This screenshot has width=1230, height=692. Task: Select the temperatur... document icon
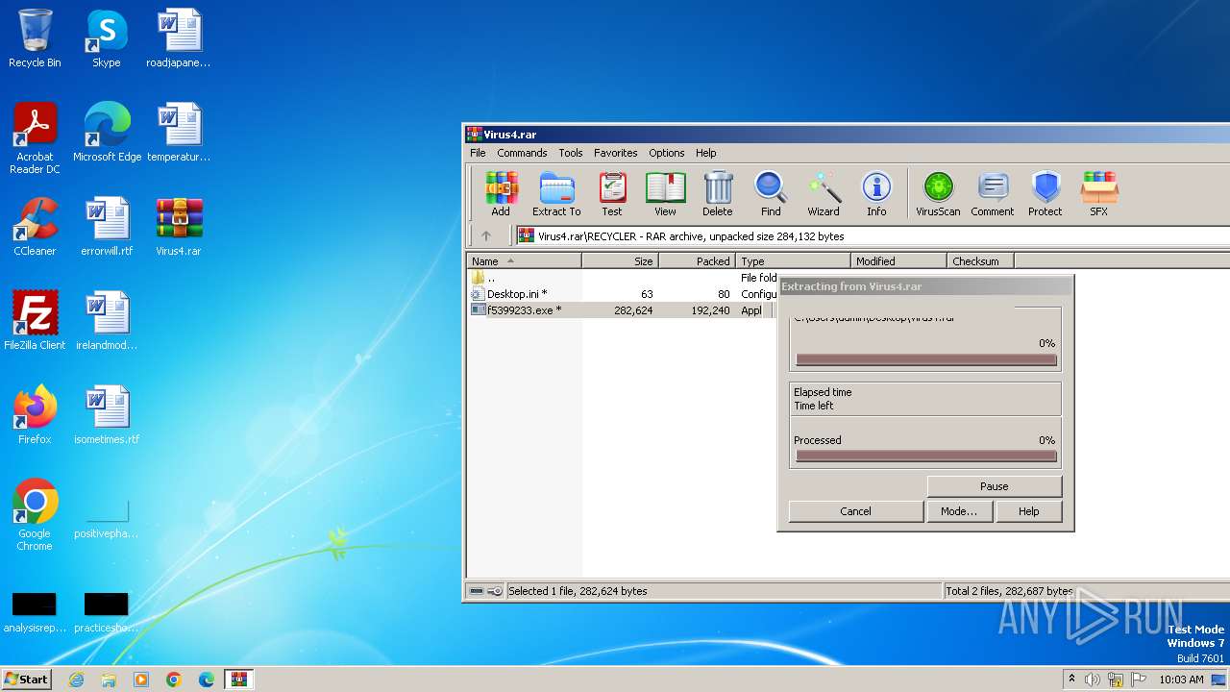pyautogui.click(x=179, y=133)
